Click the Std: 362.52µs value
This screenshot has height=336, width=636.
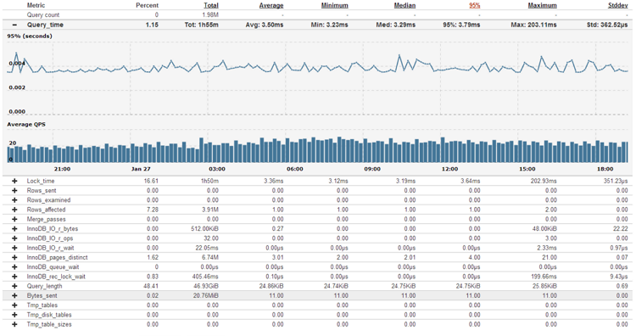click(607, 25)
